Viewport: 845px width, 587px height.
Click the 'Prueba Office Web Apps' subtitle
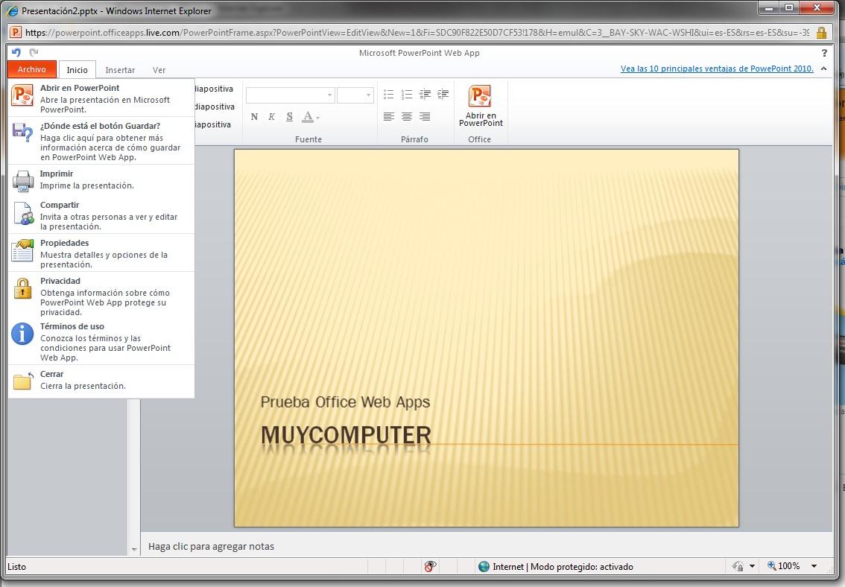click(345, 402)
